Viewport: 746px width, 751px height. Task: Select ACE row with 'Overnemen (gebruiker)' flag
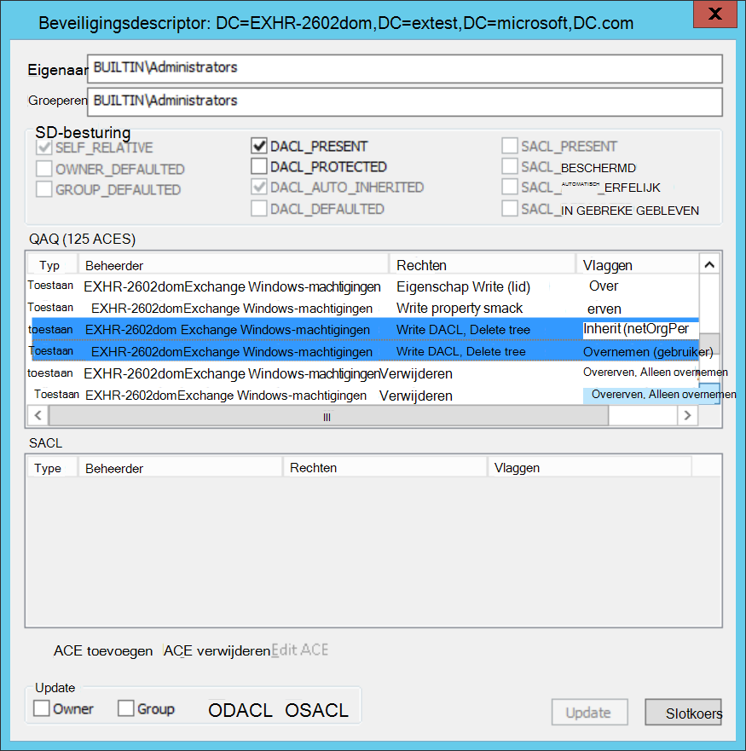(x=365, y=351)
